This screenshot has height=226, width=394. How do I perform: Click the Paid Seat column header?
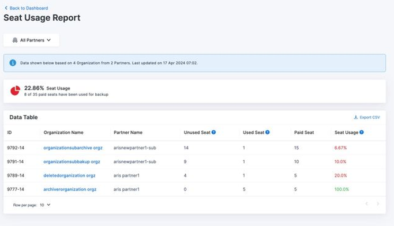coord(304,133)
